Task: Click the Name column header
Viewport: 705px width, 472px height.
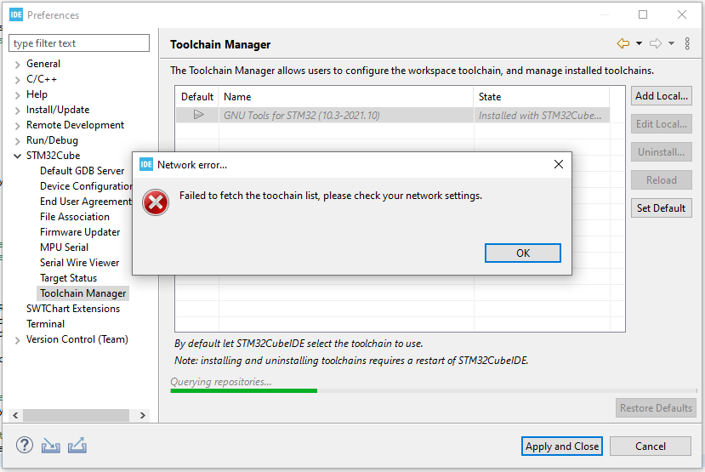Action: [346, 97]
